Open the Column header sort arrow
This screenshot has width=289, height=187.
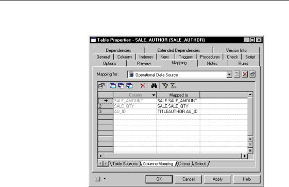pos(154,95)
